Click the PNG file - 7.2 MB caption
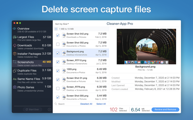 pos(145,70)
